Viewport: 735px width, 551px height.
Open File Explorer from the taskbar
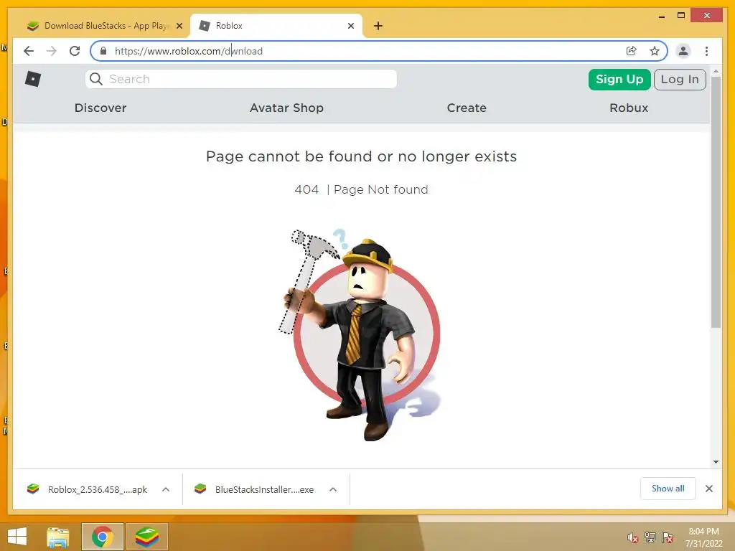[58, 537]
